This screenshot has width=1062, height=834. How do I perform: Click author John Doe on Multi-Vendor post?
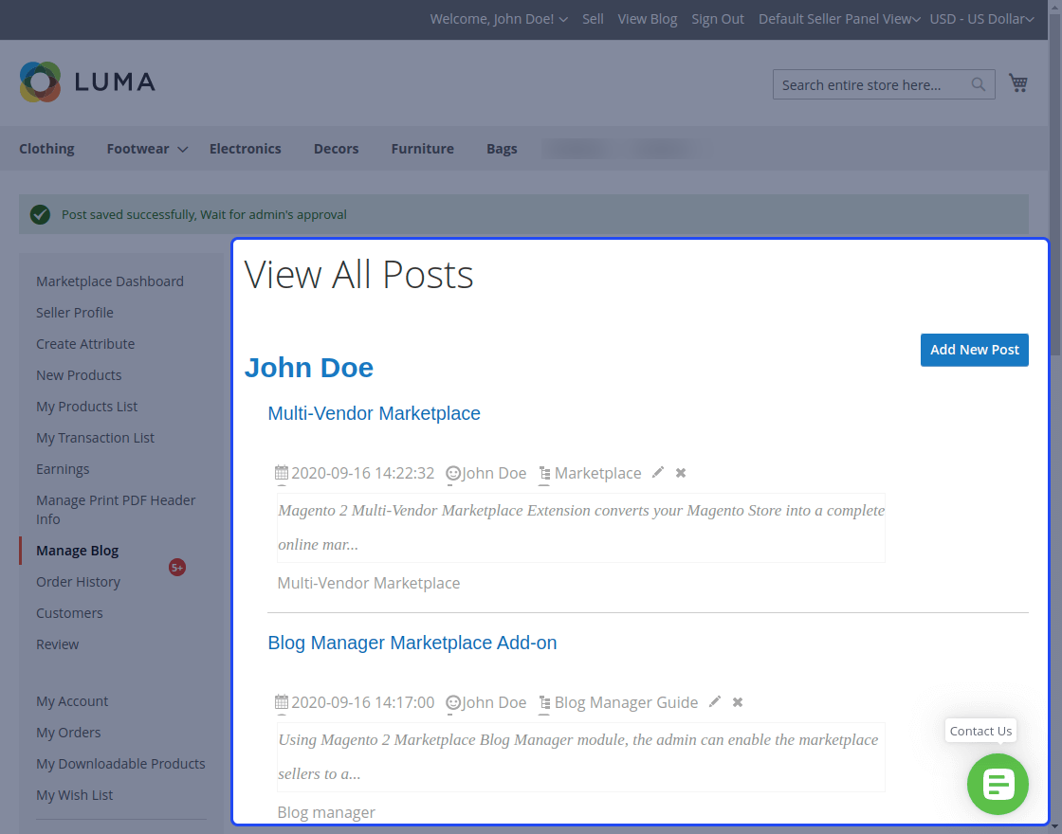pos(494,473)
